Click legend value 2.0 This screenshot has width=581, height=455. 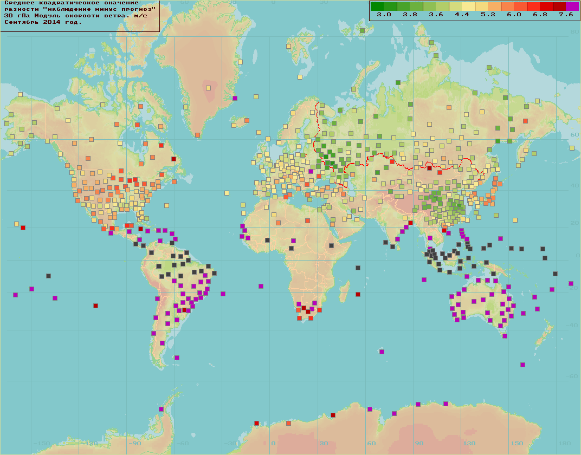point(384,15)
